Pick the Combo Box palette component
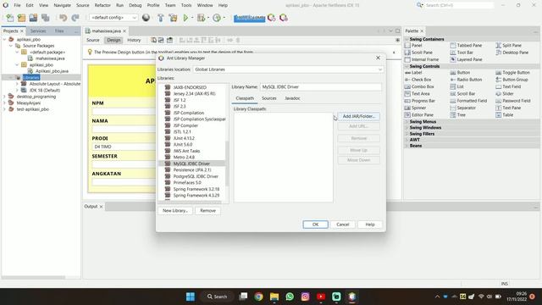This screenshot has width=542, height=305. coord(419,86)
